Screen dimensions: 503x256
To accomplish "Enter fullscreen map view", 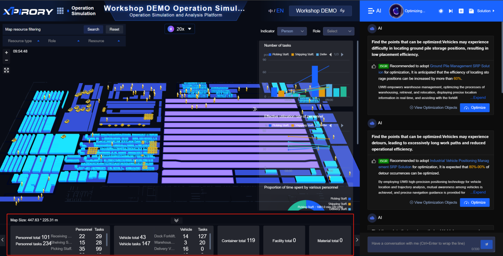I will pyautogui.click(x=6, y=70).
